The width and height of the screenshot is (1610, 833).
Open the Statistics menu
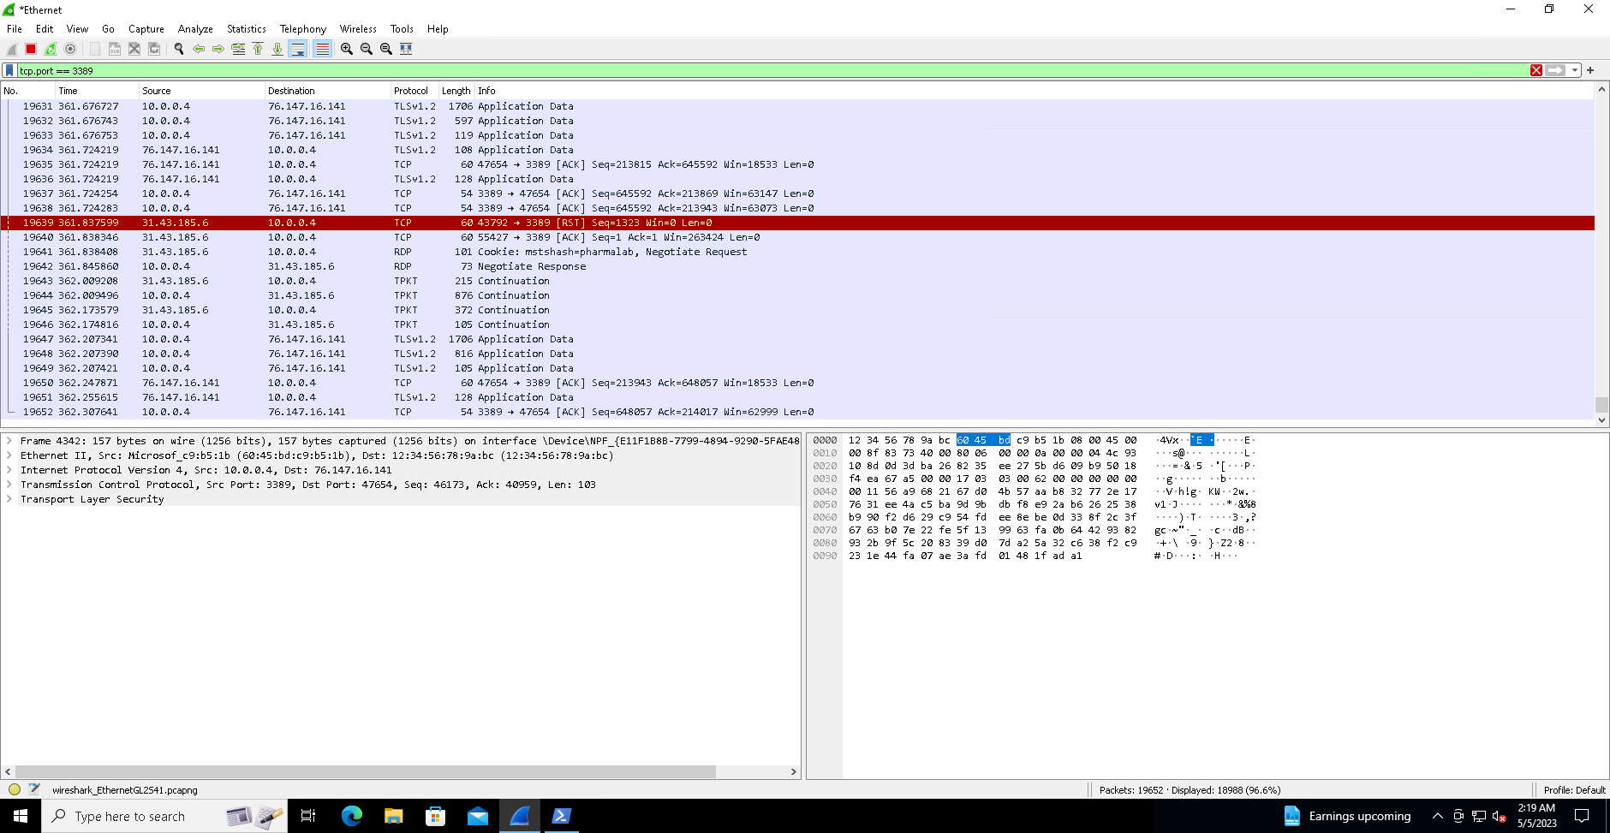tap(246, 28)
